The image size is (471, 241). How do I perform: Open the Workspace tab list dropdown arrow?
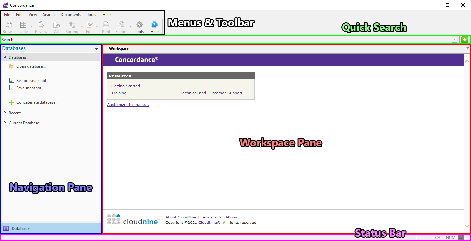click(468, 49)
